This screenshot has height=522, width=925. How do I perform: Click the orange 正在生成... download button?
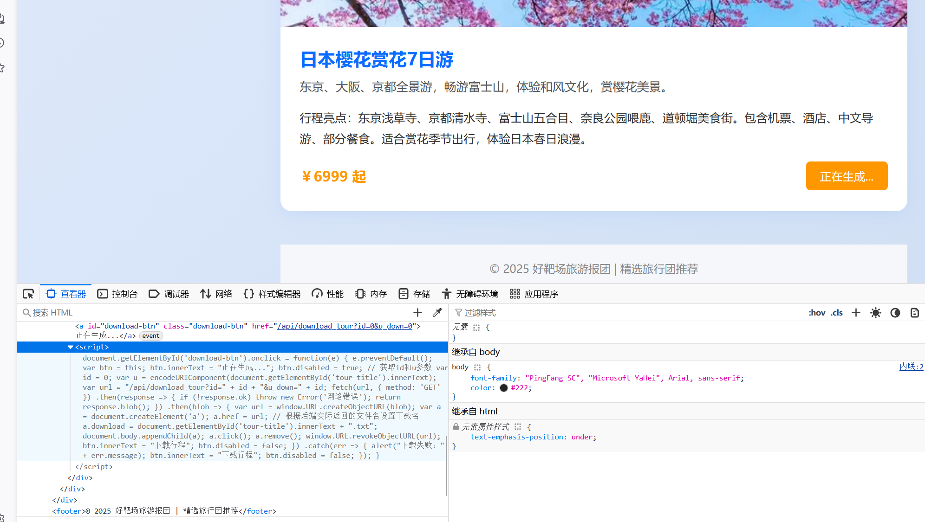pos(846,176)
